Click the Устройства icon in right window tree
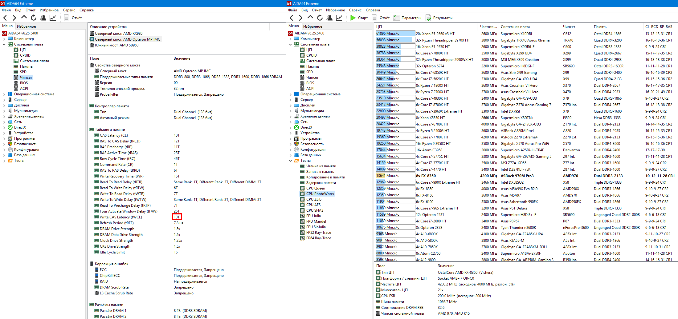 [x=296, y=133]
